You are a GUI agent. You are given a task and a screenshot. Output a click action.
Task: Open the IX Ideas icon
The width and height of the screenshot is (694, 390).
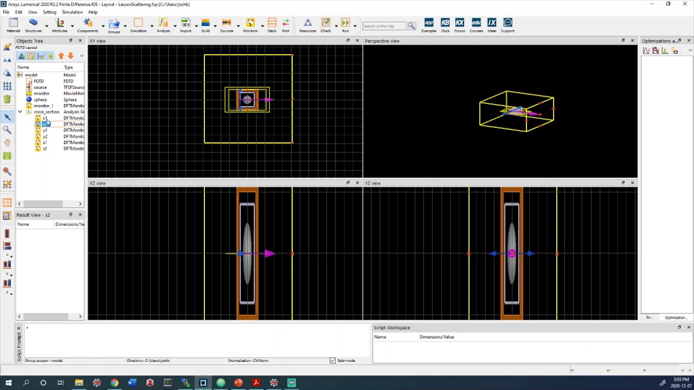pos(492,23)
